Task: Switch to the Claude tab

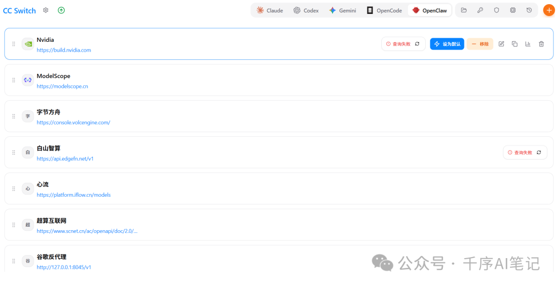Action: pos(270,10)
